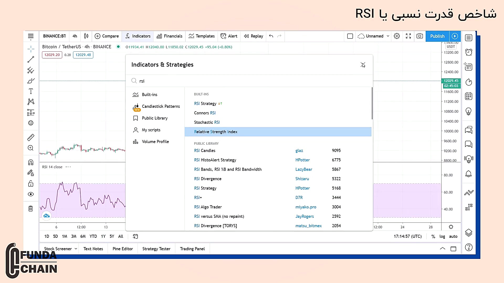Select the YTD time range
504x283 pixels.
coord(93,236)
